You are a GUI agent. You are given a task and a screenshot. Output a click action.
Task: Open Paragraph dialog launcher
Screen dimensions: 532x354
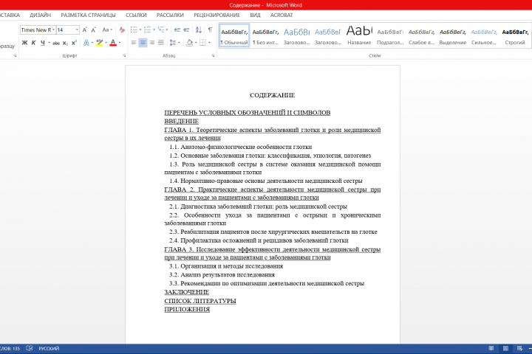tap(213, 55)
